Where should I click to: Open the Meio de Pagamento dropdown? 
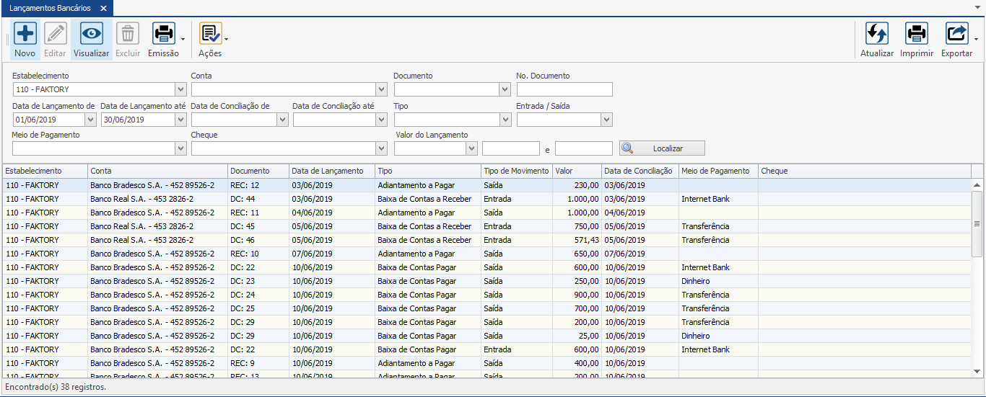(x=180, y=148)
